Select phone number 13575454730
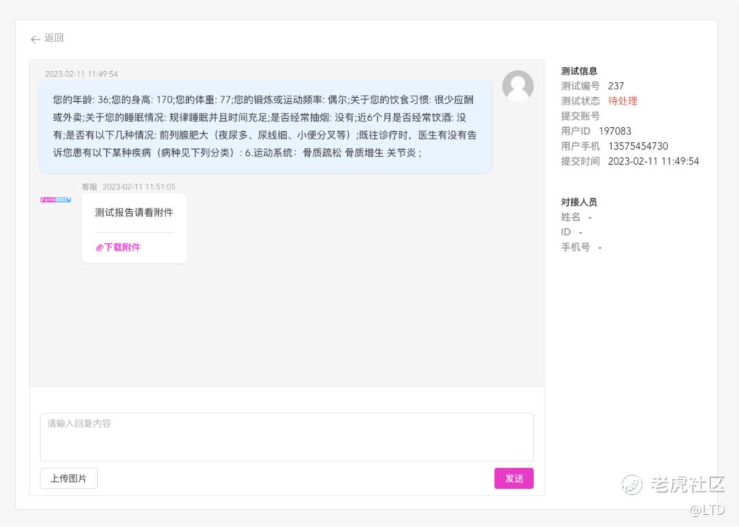739x527 pixels. tap(638, 146)
